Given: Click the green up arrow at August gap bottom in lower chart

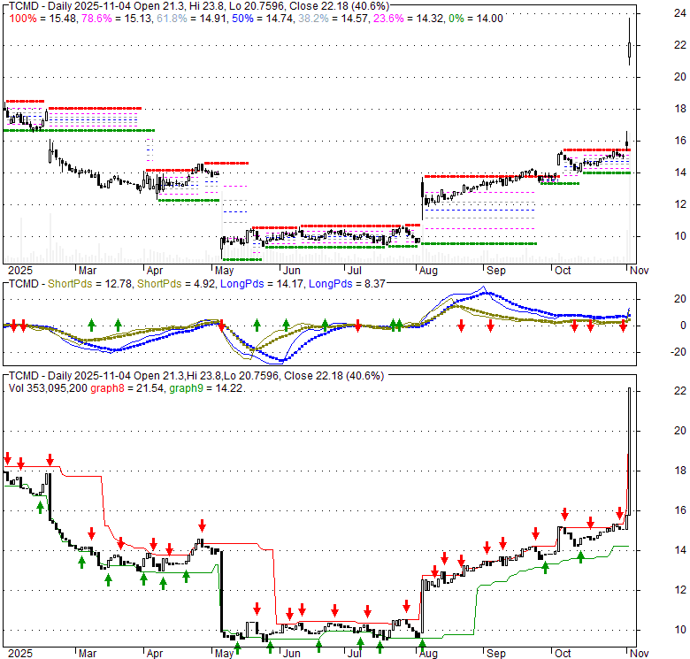Looking at the screenshot, I should (421, 644).
